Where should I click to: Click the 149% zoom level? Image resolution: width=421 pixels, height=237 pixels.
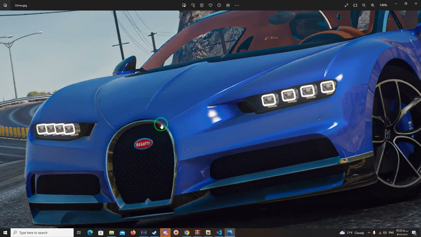point(383,5)
